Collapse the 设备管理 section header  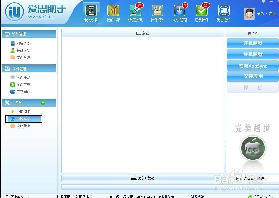(29, 34)
